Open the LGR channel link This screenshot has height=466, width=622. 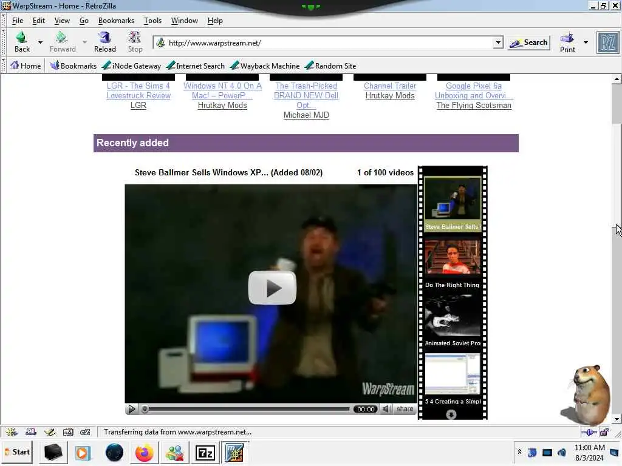coord(138,106)
